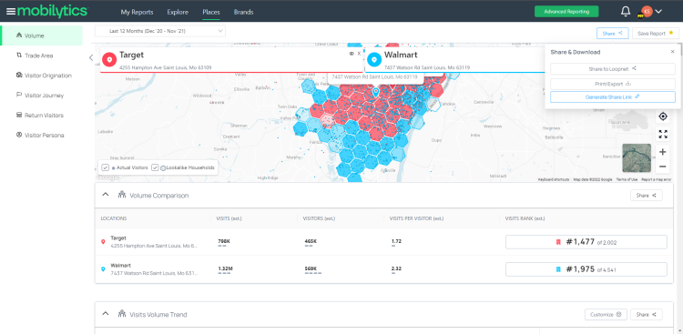Click the Save Report button

[655, 34]
